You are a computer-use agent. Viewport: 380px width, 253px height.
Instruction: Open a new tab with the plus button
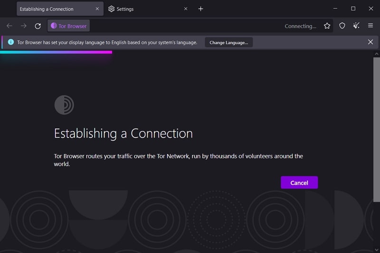pyautogui.click(x=200, y=9)
